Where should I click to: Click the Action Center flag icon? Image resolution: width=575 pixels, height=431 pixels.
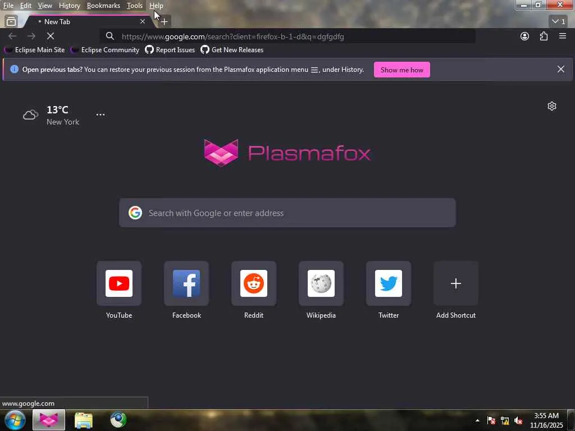(491, 421)
